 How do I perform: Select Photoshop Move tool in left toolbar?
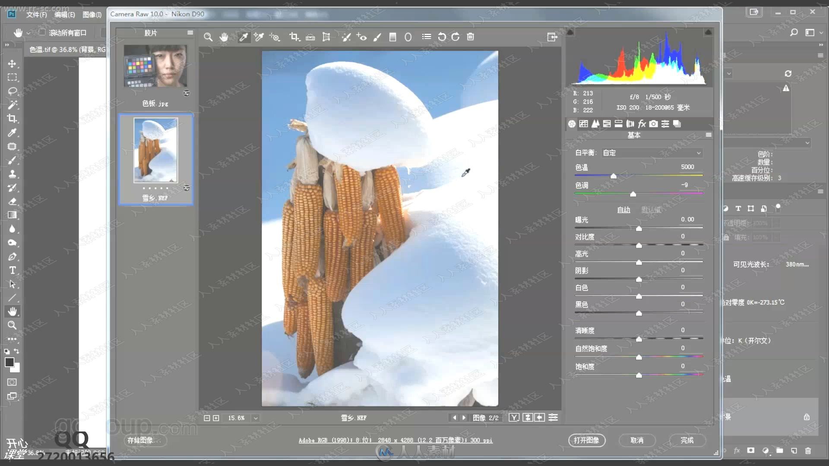[12, 64]
